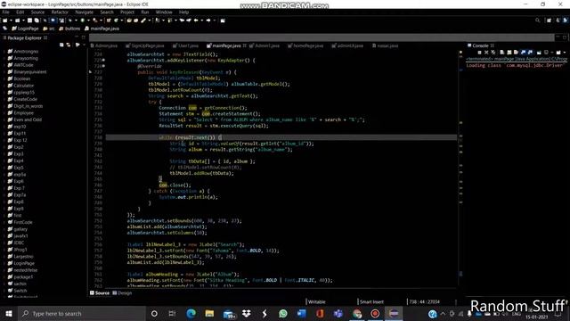Open the Back history dropdown arrow
Viewport: 570px width, 321px height.
[202, 21]
